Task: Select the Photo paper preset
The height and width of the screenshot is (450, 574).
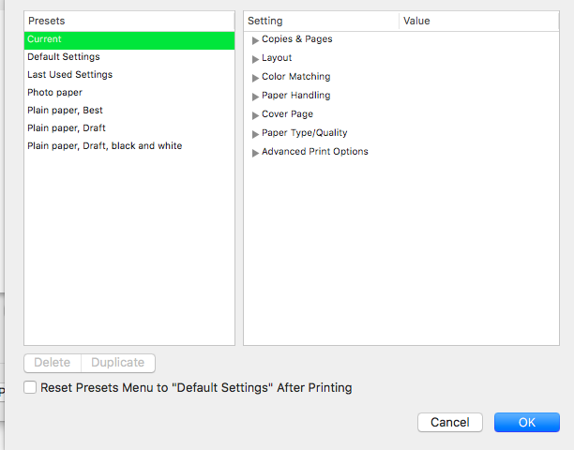Action: pyautogui.click(x=128, y=93)
